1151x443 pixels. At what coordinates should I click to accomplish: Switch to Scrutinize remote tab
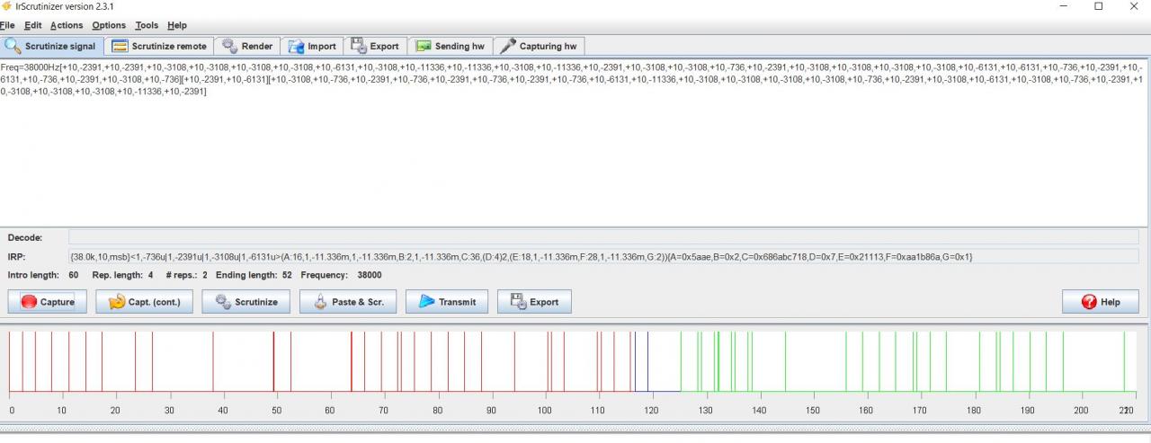tap(159, 46)
